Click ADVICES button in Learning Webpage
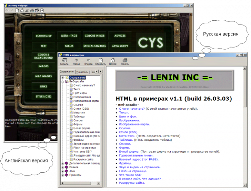This screenshot has height=191, width=251. coord(120,36)
